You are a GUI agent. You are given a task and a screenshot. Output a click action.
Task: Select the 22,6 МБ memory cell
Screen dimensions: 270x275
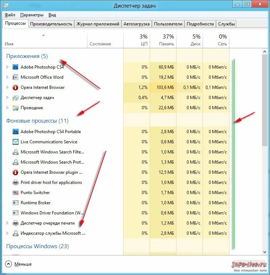point(163,108)
